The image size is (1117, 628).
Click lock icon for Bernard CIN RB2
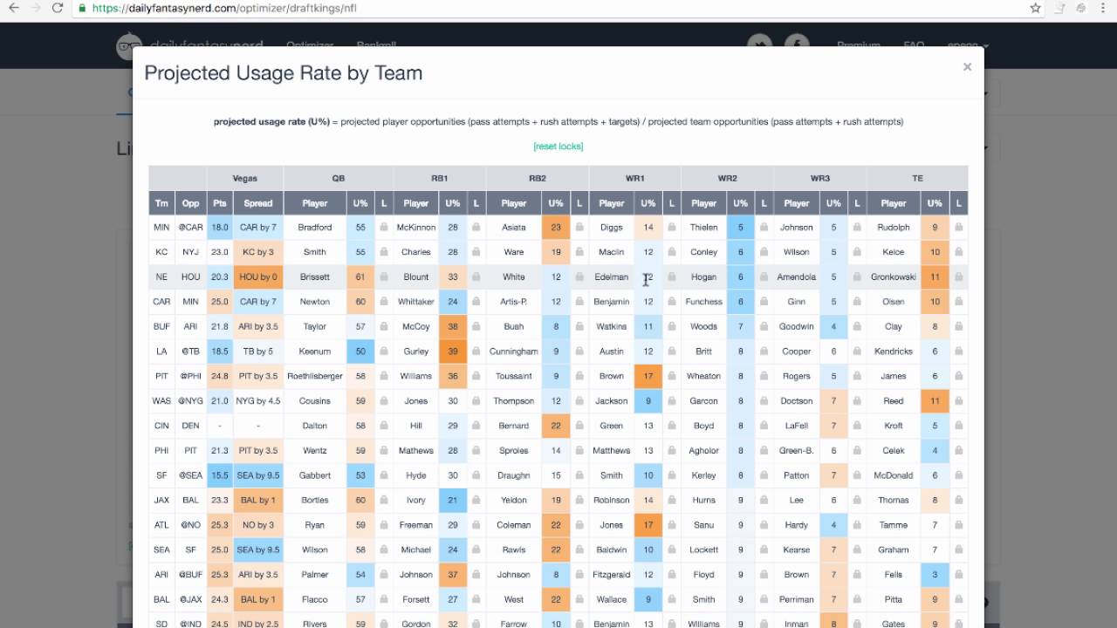(x=579, y=427)
